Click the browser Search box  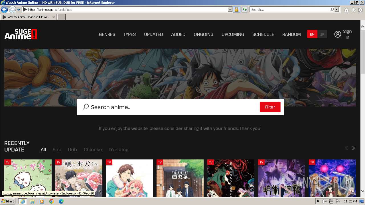point(290,9)
